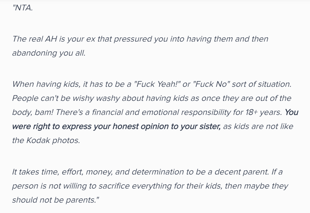This screenshot has height=213, width=310.
Task: Click the "NTA." text at top
Action: [23, 8]
